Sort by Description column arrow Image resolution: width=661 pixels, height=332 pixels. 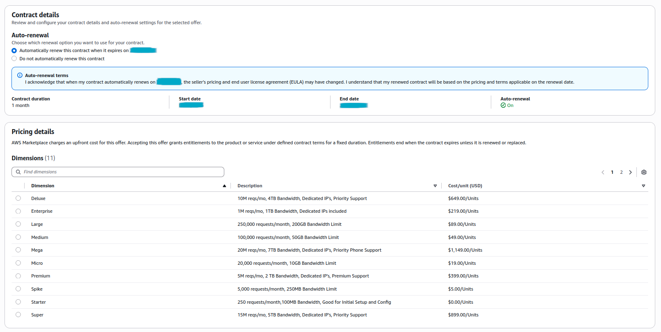tap(435, 186)
